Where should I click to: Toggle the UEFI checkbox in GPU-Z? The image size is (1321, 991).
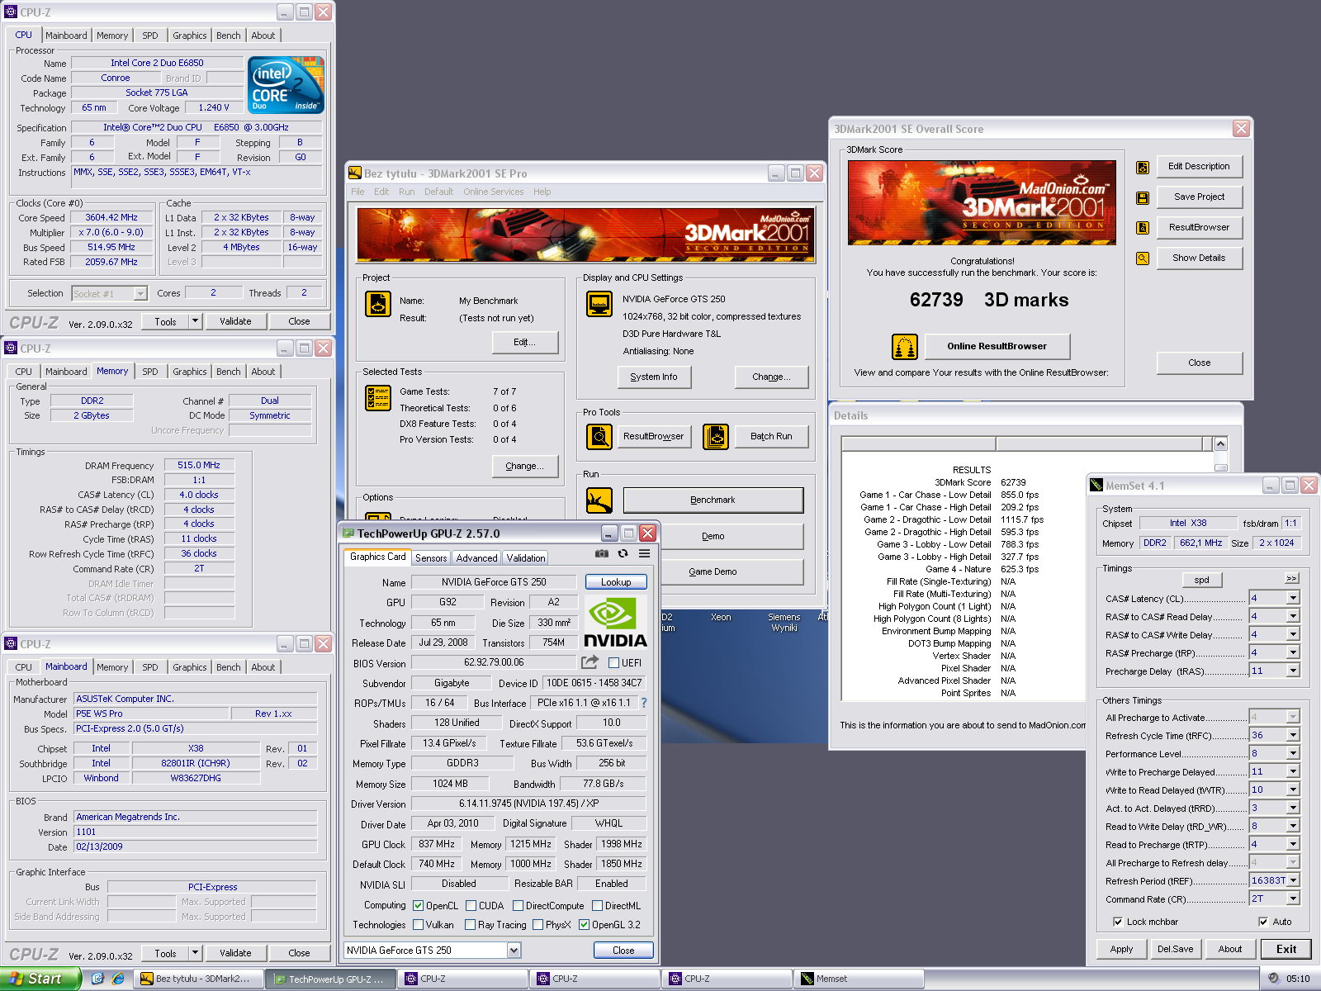click(x=613, y=662)
